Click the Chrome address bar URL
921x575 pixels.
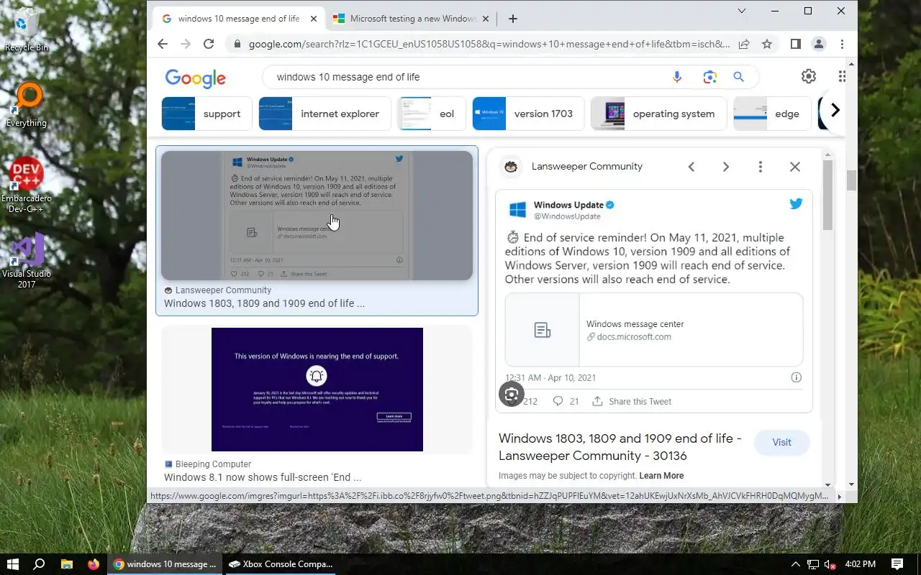(x=489, y=44)
